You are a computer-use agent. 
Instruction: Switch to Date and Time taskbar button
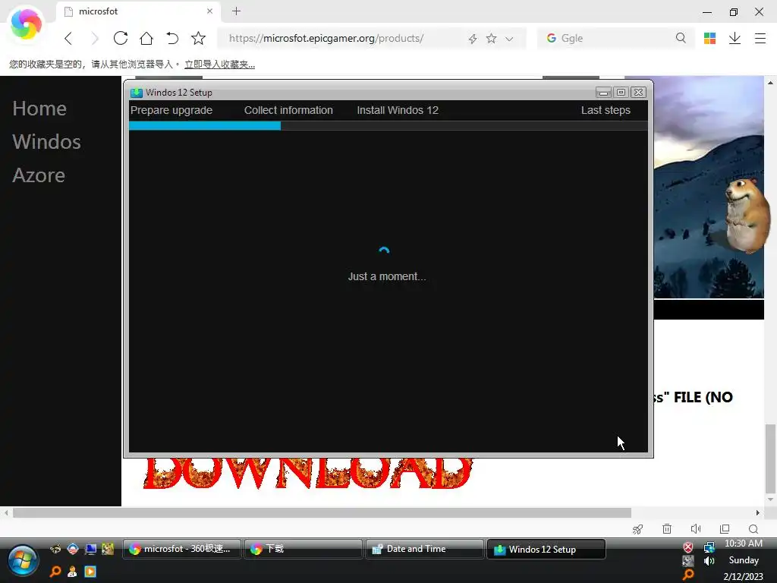click(x=424, y=549)
